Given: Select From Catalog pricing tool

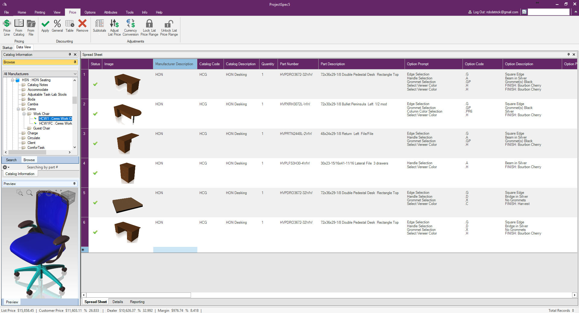Looking at the screenshot, I should [19, 24].
